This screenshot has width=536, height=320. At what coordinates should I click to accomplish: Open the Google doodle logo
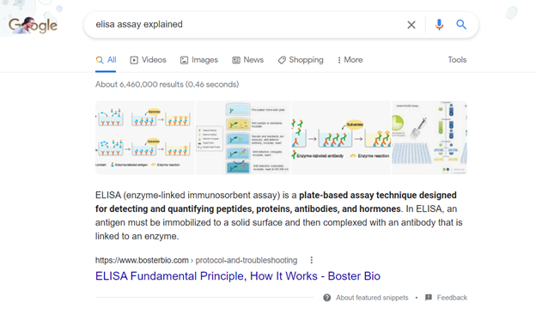(33, 25)
